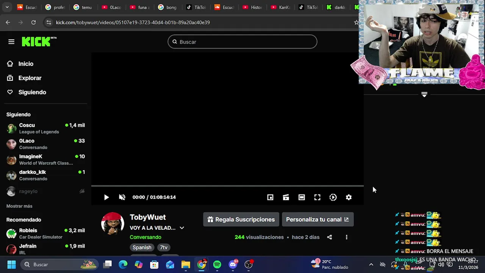This screenshot has width=485, height=273.
Task: Reload the current page
Action: (33, 22)
